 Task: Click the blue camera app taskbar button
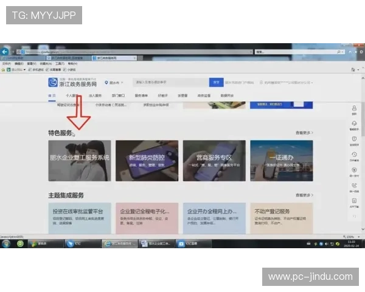[193, 243]
